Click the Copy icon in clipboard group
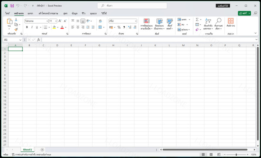Image resolution: width=261 pixels, height=158 pixels. 16,25
